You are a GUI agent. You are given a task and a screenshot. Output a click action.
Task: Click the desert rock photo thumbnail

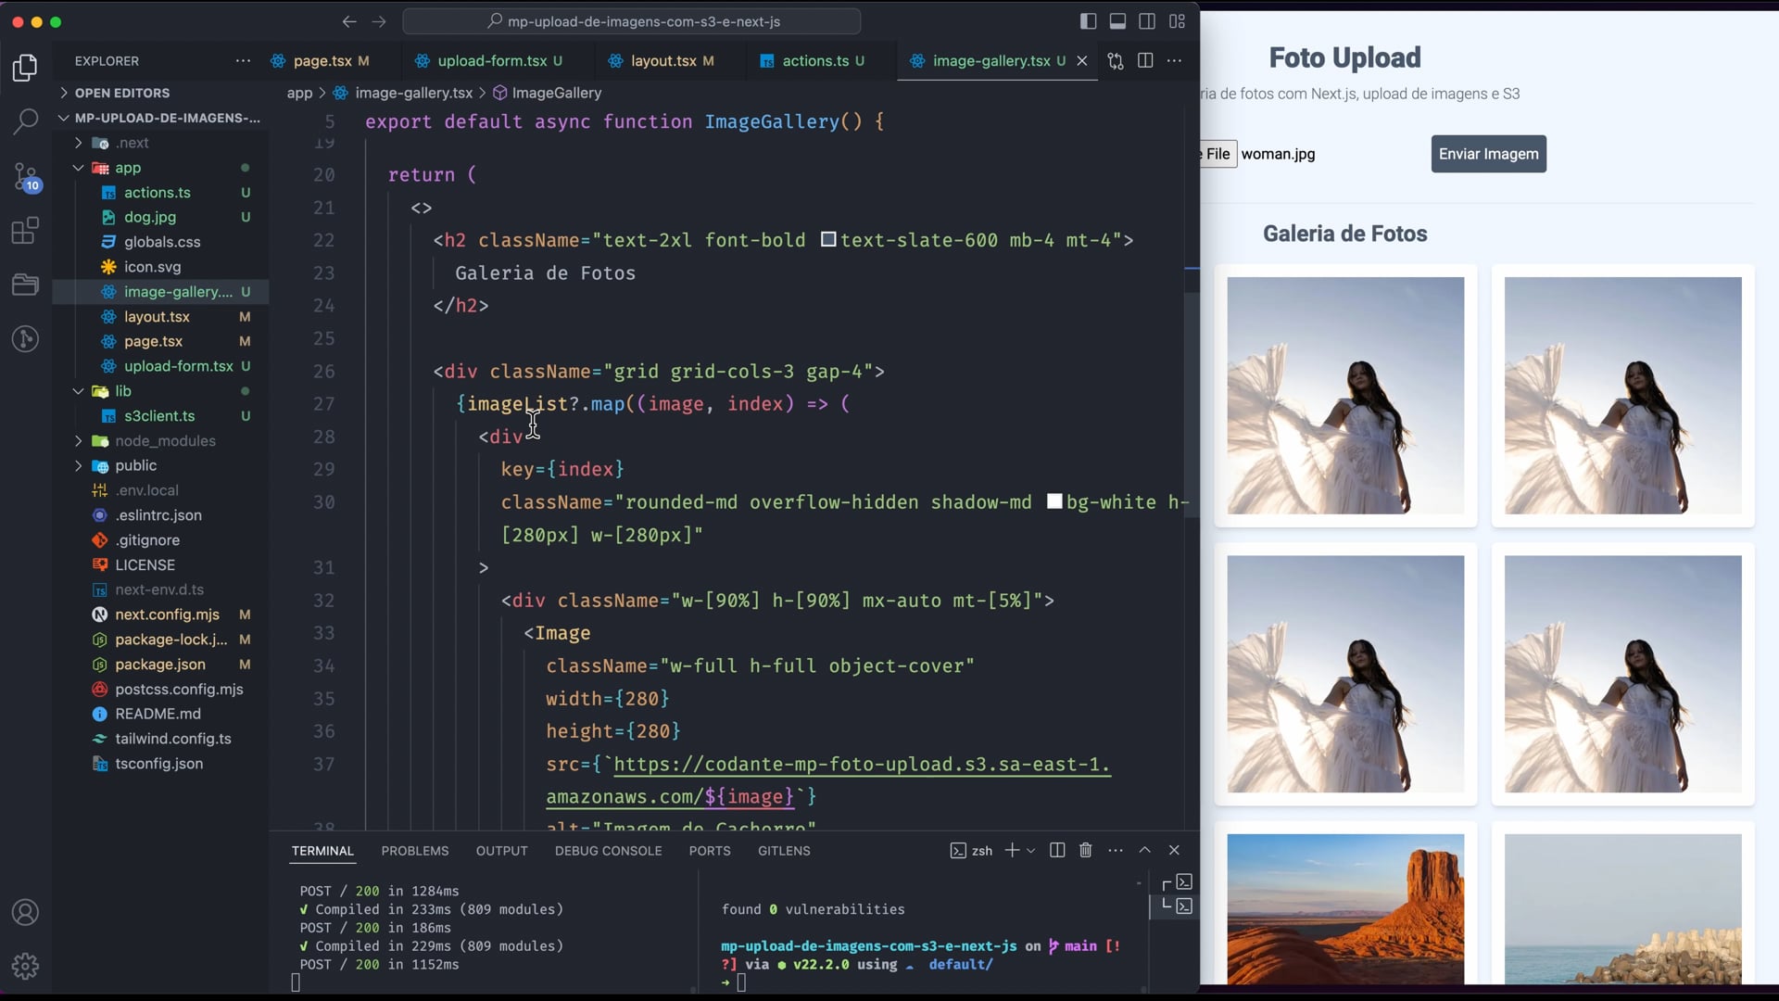(1345, 908)
